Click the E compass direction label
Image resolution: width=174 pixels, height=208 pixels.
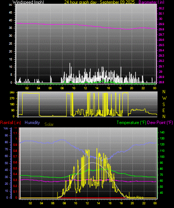[164, 110]
